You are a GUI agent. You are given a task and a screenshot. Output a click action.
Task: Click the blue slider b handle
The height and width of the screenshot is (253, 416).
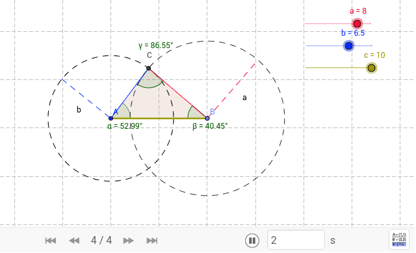click(348, 46)
